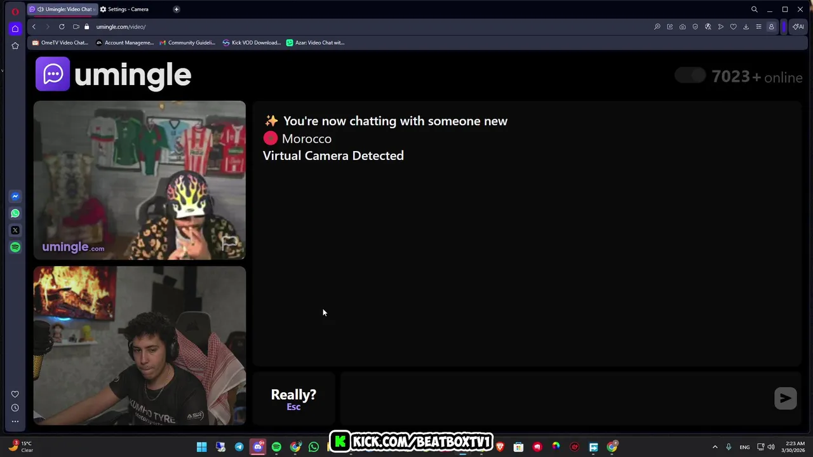This screenshot has height=457, width=813.
Task: Open taskbar clock 2:23 AM
Action: pos(794,447)
